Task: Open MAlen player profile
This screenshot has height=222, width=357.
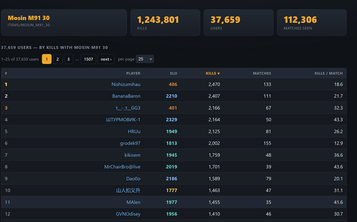Action: click(x=134, y=202)
